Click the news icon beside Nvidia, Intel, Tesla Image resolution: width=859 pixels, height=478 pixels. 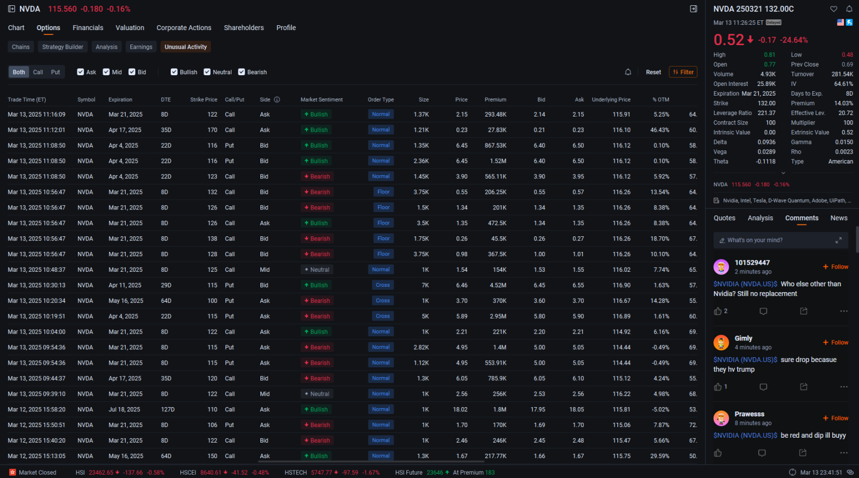coord(716,200)
